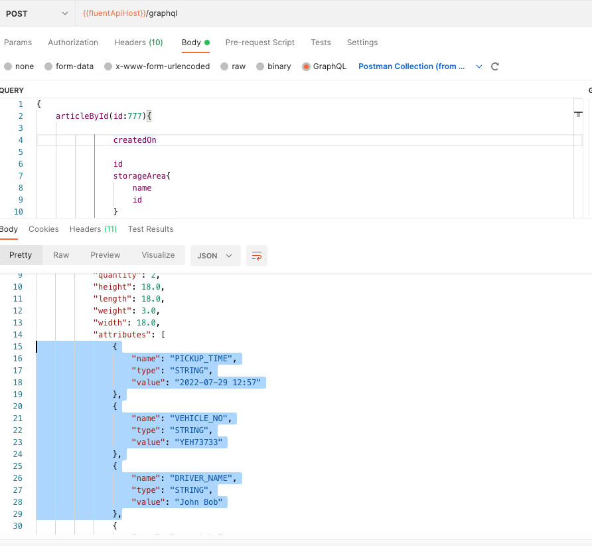Open the request Headers (10) tab
The image size is (592, 546).
coord(138,43)
